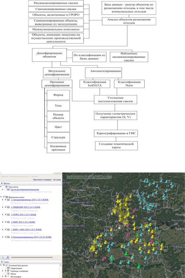Select cyan placemark pin labeled 57
185x278 pixels.
[x=121, y=262]
